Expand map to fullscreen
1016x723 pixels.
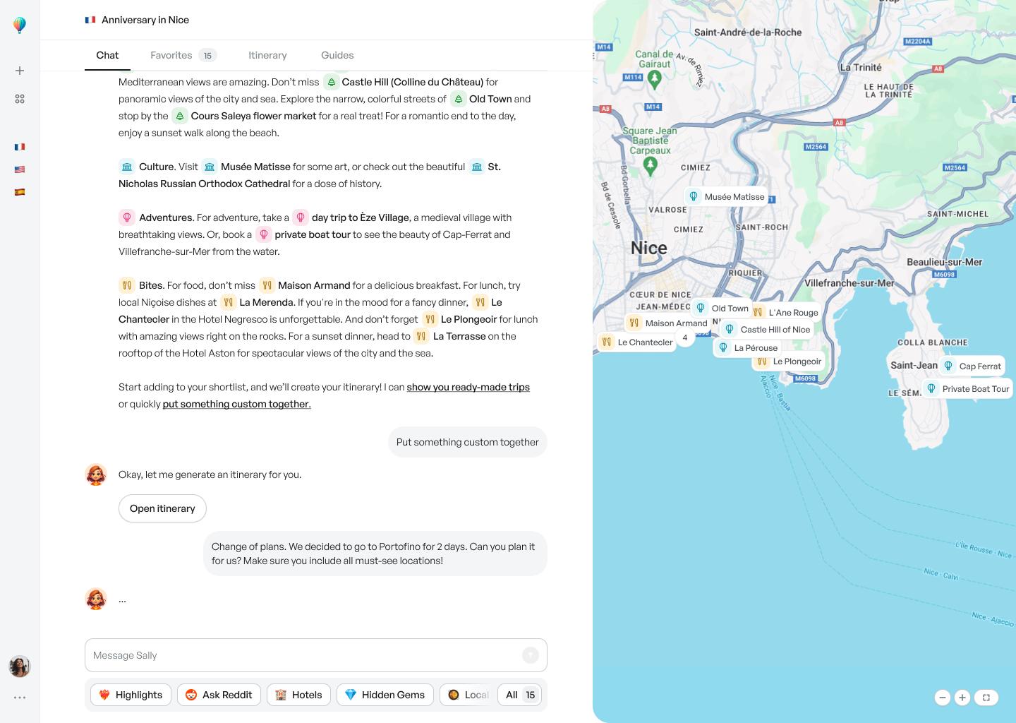click(986, 698)
